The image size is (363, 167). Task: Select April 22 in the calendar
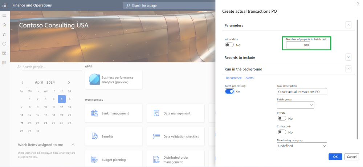coord(30,123)
